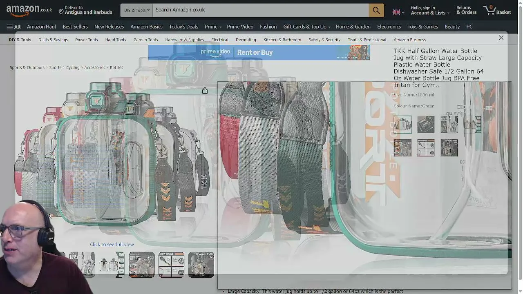Go to Today's Deals
Image resolution: width=523 pixels, height=294 pixels.
[183, 27]
